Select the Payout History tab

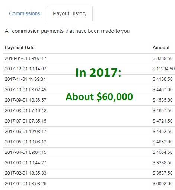point(70,13)
